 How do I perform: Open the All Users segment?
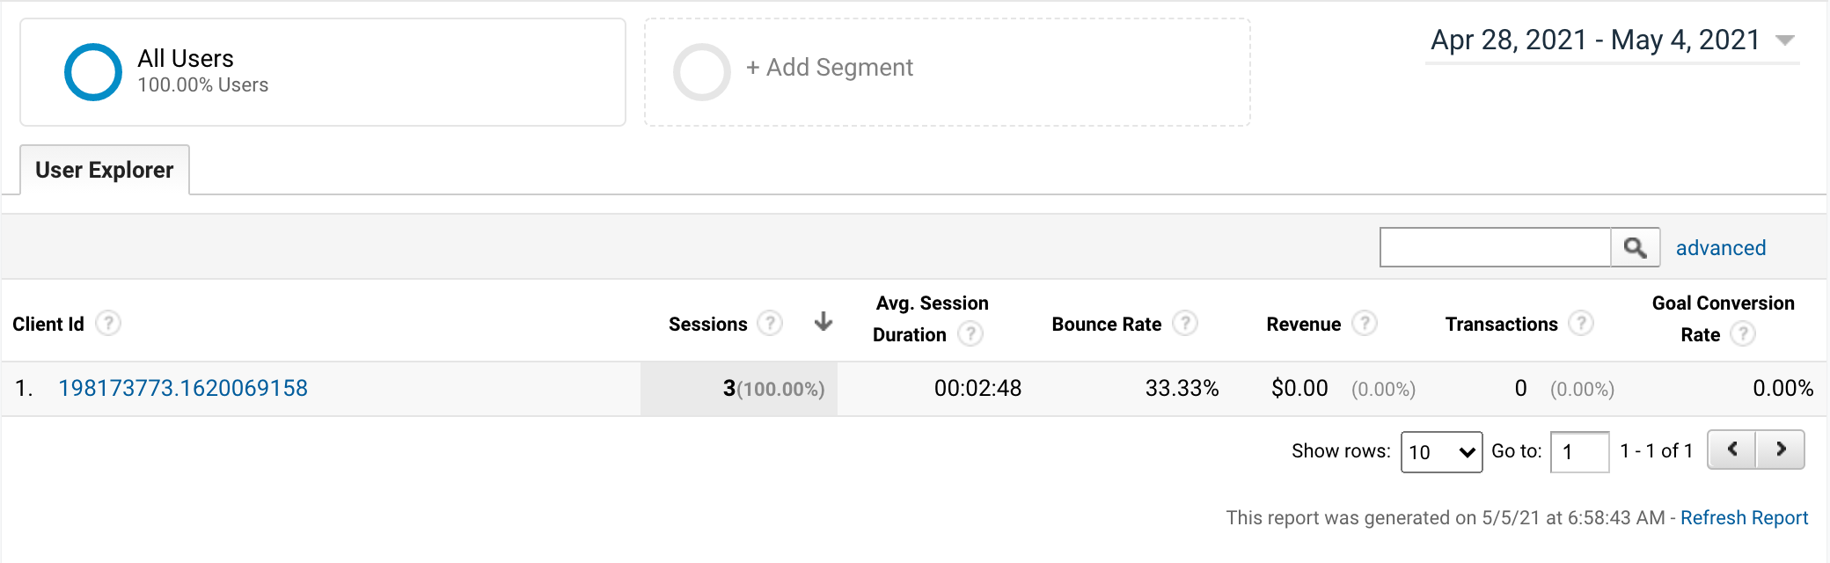[x=323, y=72]
